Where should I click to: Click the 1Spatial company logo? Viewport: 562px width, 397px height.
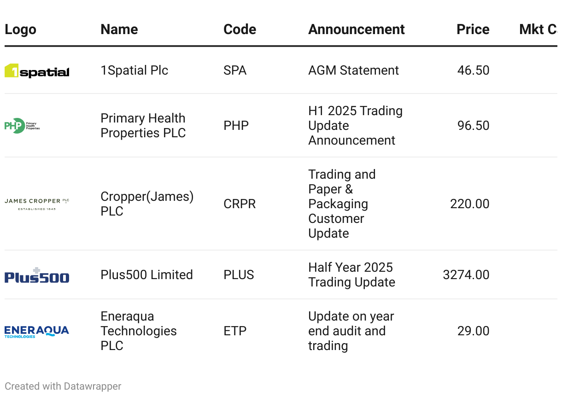(x=37, y=70)
